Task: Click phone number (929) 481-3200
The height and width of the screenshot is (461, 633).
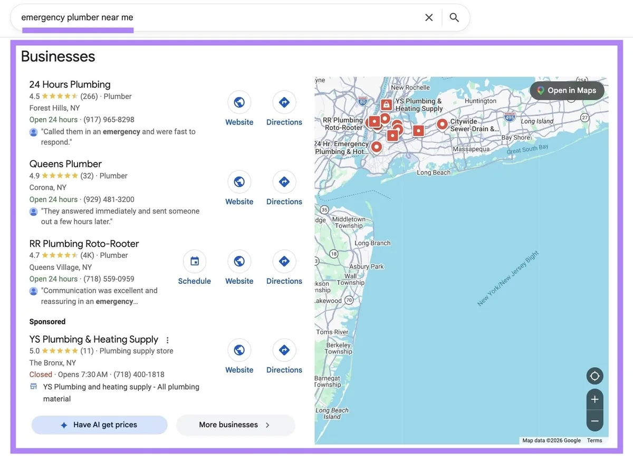Action: click(109, 199)
